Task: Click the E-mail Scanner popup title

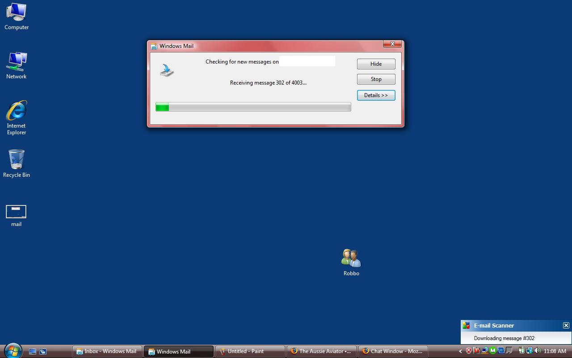Action: coord(494,325)
